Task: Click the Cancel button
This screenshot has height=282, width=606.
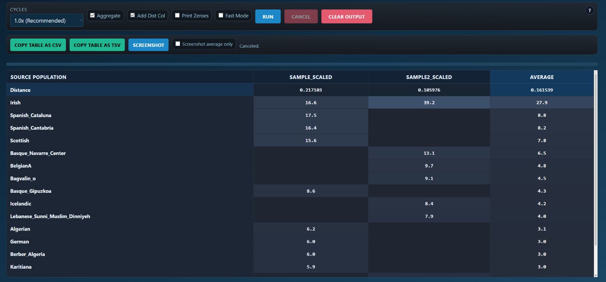Action: (301, 17)
